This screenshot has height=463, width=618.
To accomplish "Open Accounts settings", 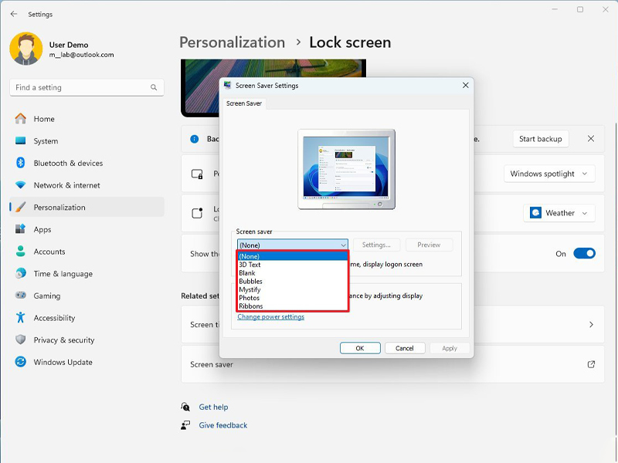I will coord(87,252).
